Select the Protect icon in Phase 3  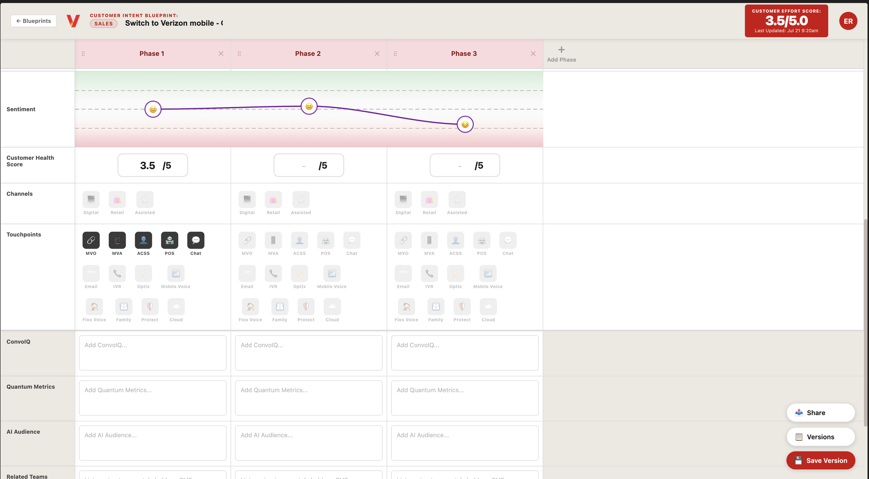tap(462, 307)
